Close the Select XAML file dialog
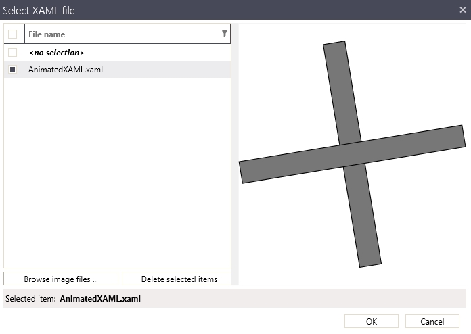The height and width of the screenshot is (334, 471). 462,9
